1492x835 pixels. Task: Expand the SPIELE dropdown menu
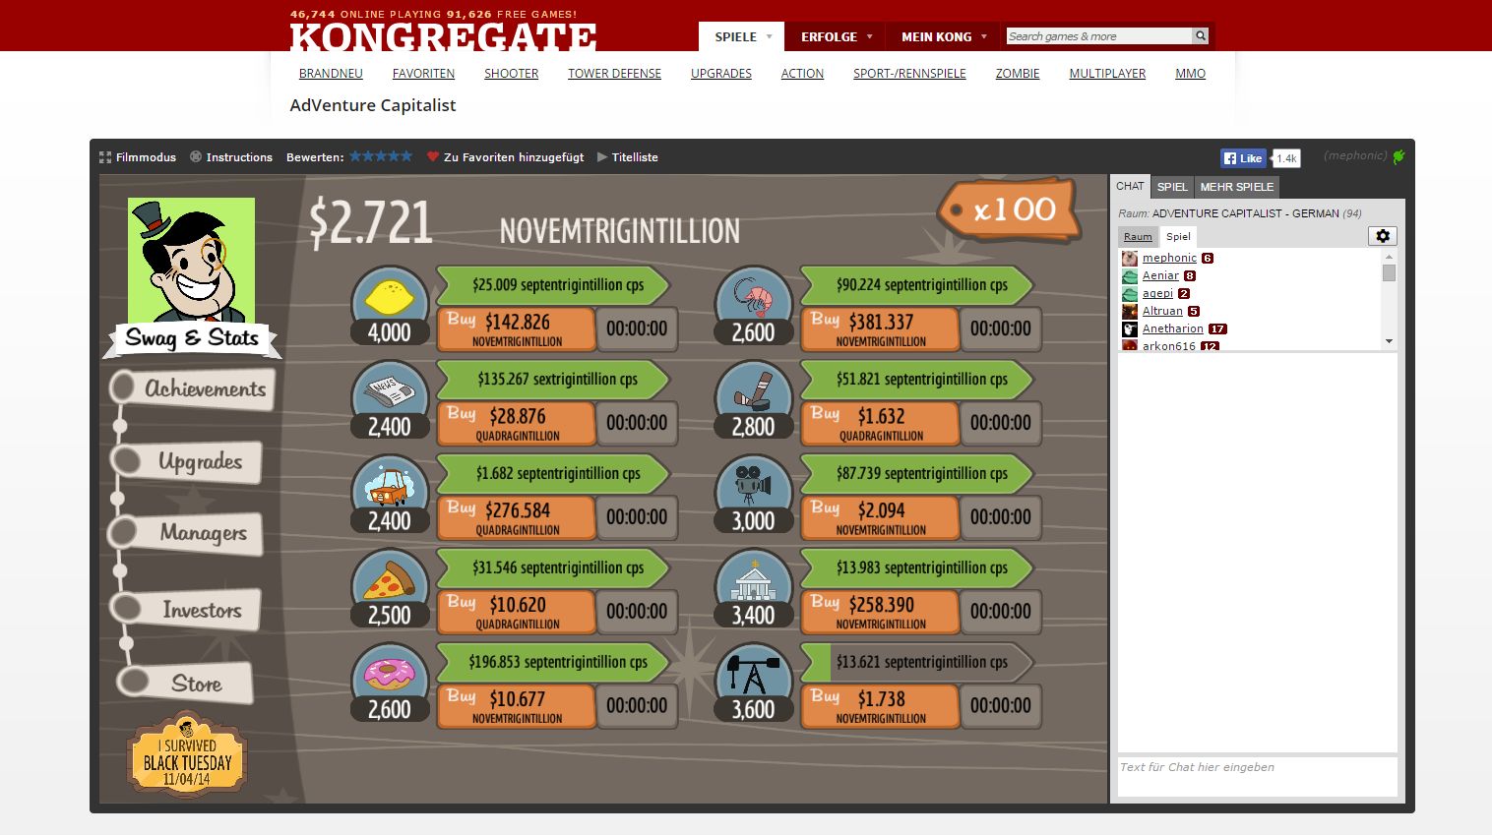click(x=742, y=36)
